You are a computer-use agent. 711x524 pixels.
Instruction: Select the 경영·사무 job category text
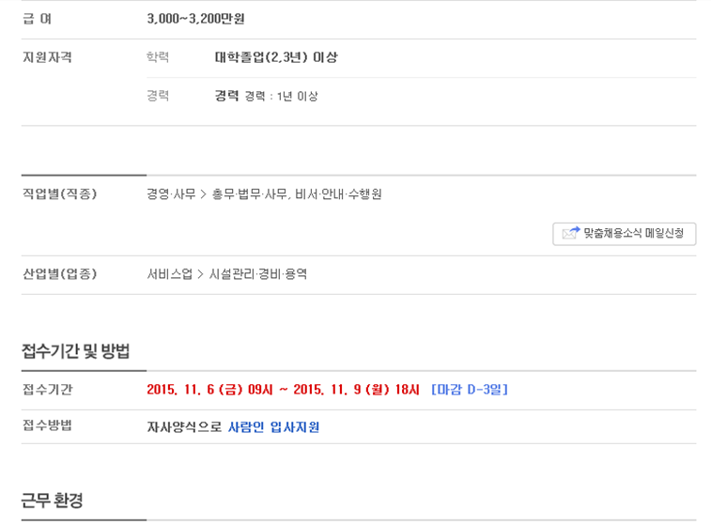171,194
